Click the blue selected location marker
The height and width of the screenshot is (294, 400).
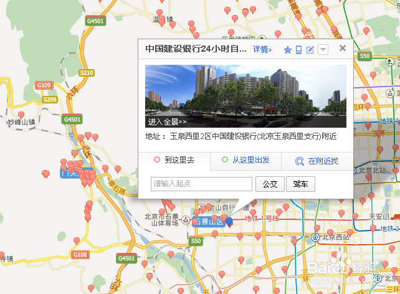coord(229,222)
